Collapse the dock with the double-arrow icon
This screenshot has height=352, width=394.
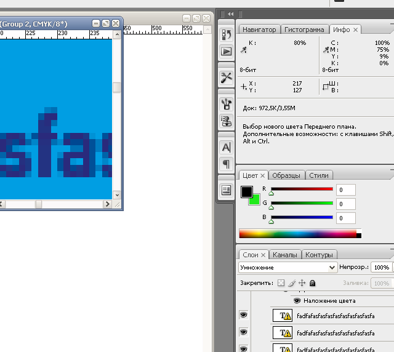230,14
